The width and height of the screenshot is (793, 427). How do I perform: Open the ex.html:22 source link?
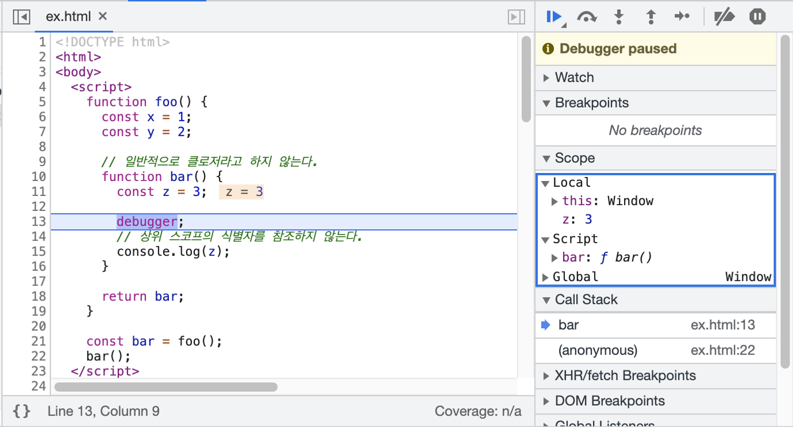[723, 351]
